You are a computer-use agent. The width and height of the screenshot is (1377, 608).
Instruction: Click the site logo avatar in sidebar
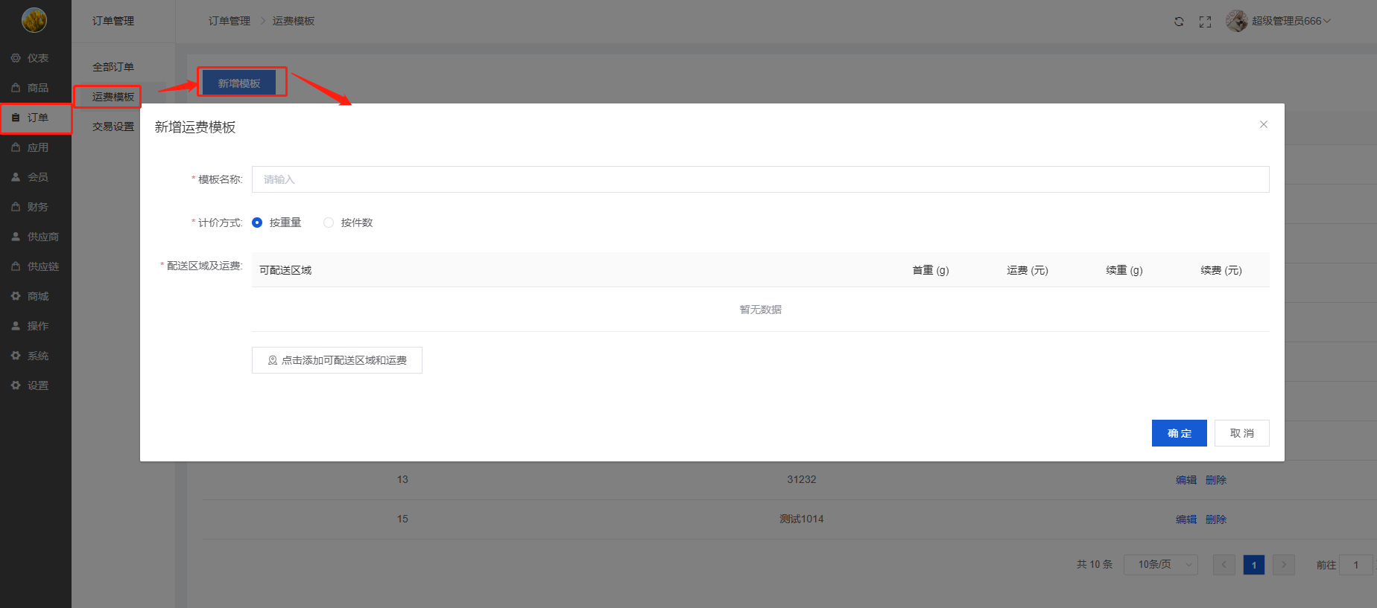[34, 20]
